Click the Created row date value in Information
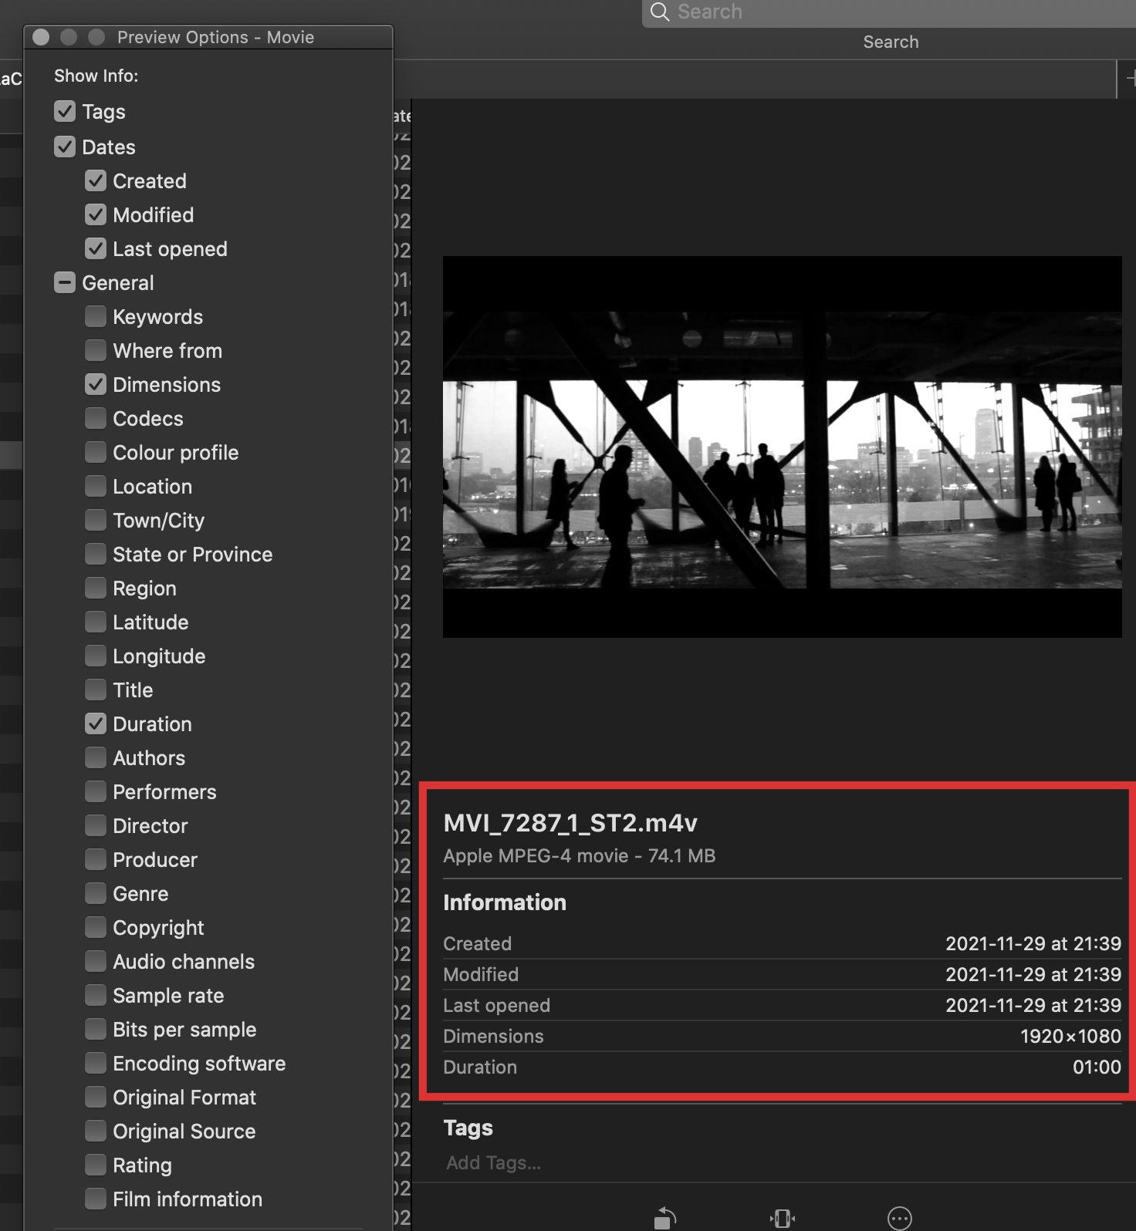The height and width of the screenshot is (1231, 1136). (1033, 943)
